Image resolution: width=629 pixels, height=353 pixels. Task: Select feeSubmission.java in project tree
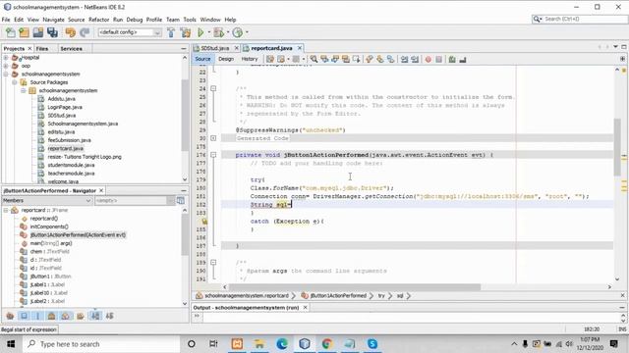(69, 140)
